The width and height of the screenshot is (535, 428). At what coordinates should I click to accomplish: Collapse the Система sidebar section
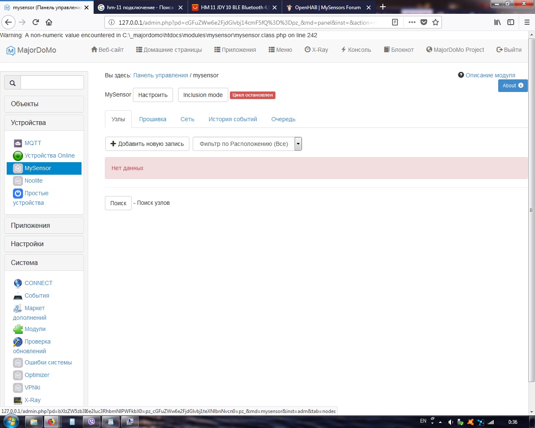(x=44, y=263)
